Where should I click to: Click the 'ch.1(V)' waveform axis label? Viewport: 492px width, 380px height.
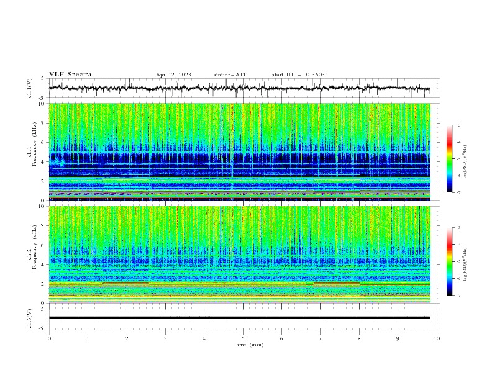30,88
